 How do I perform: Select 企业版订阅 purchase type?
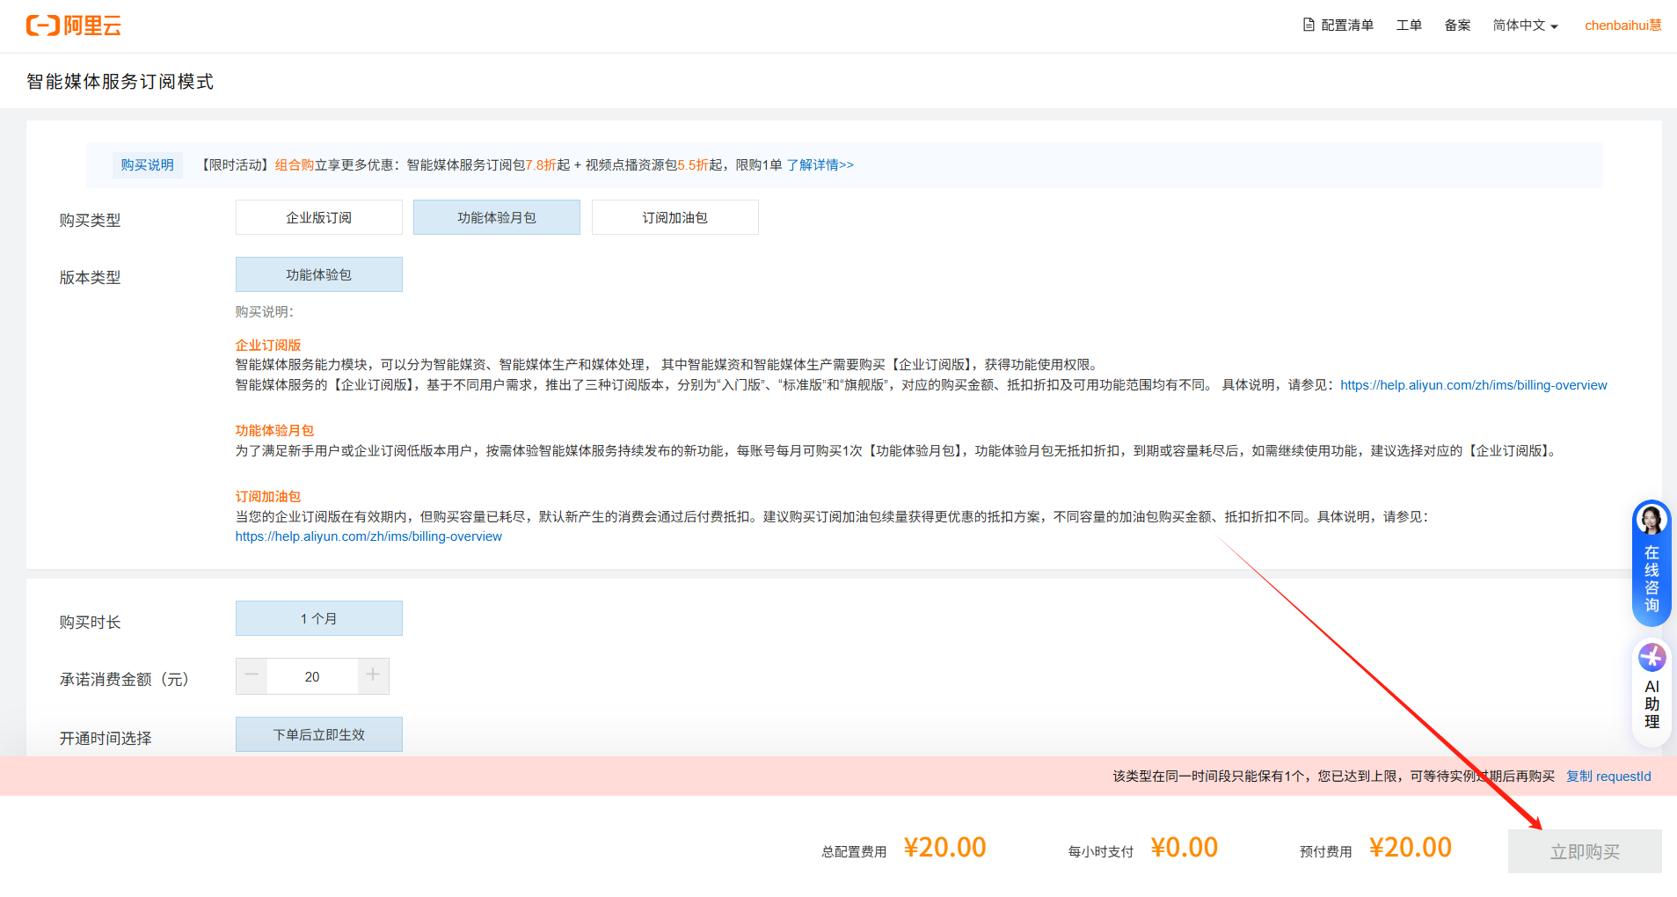(x=318, y=217)
